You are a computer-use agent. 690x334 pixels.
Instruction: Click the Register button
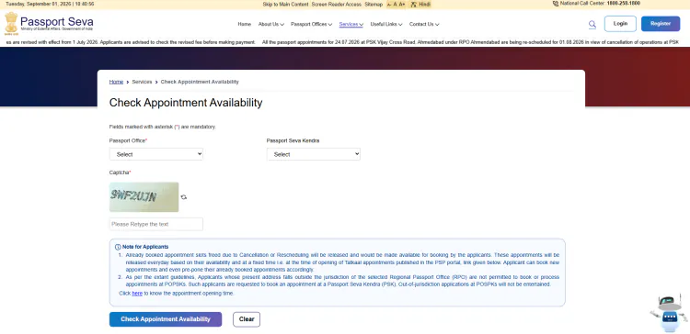point(661,24)
